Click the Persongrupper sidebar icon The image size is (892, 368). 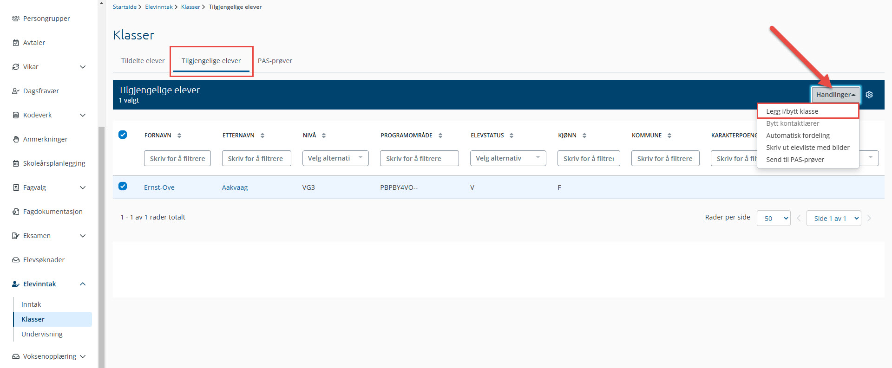[x=16, y=19]
